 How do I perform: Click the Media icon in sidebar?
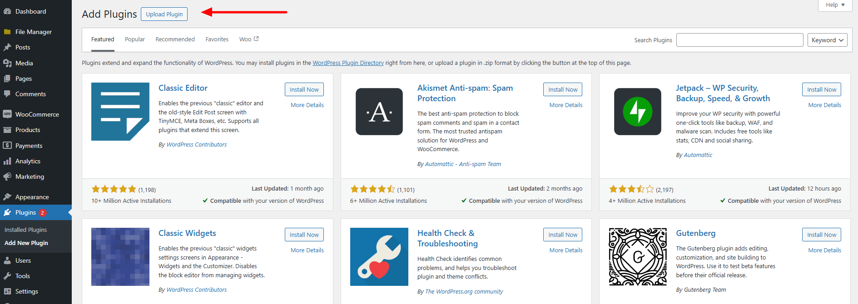click(x=7, y=63)
